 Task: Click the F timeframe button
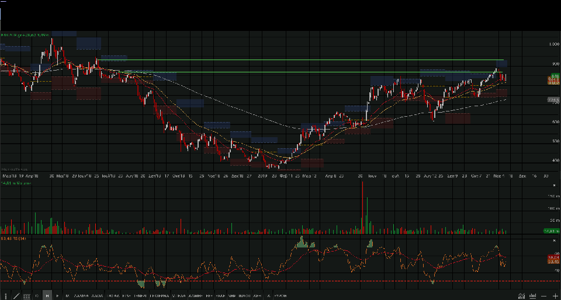coord(57,296)
